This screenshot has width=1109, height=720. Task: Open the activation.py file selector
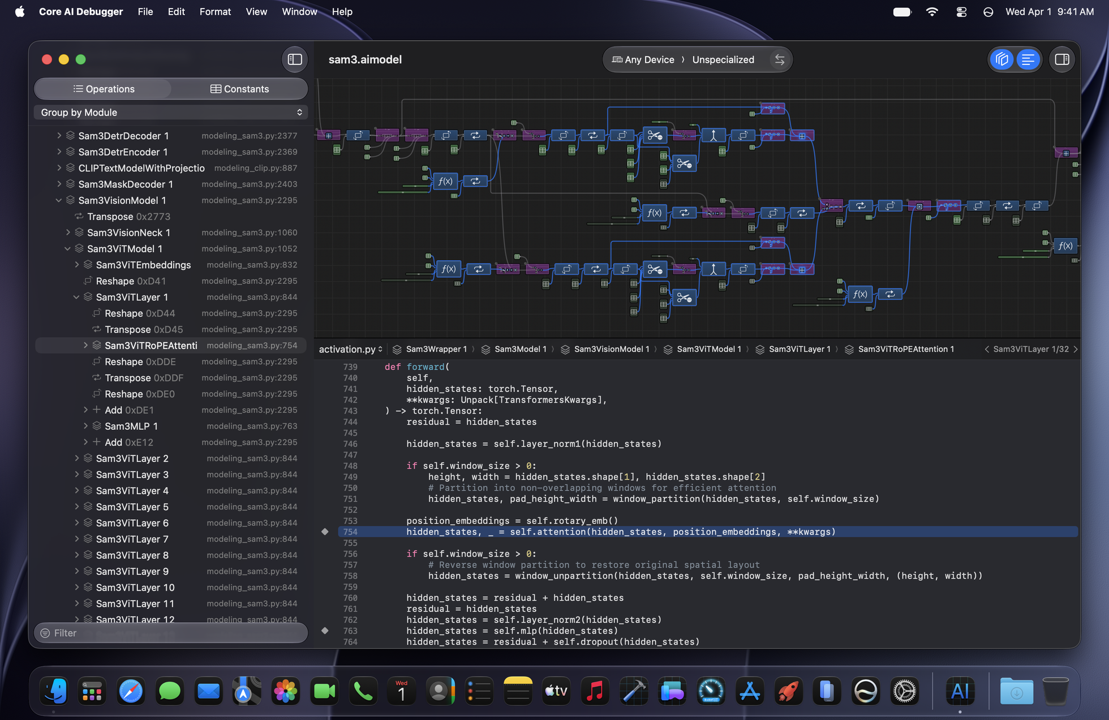click(x=351, y=350)
